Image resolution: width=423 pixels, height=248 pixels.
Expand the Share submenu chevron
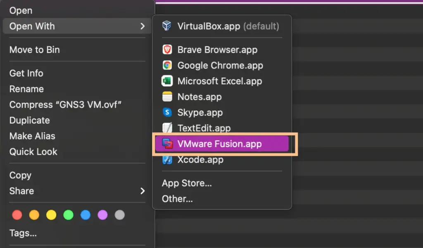143,191
